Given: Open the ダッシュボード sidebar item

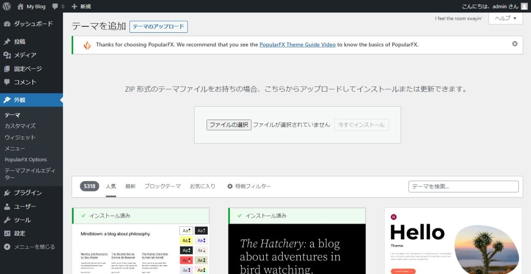Looking at the screenshot, I should pyautogui.click(x=33, y=24).
